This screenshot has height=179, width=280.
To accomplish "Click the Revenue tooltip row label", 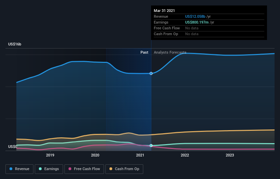I will tap(161, 16).
